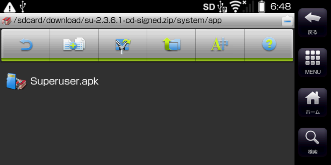
Task: Collapse the toolbar with path bar arrow
Action: pyautogui.click(x=287, y=20)
